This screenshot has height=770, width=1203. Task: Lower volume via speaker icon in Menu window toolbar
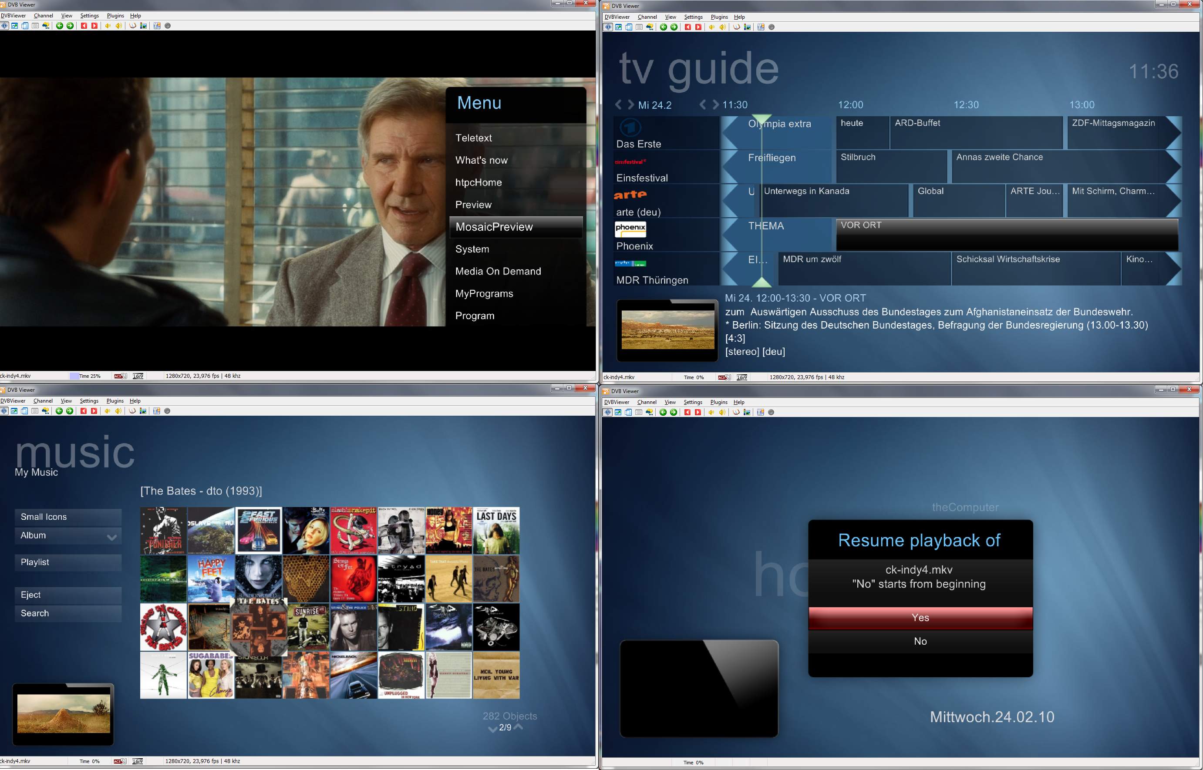click(108, 26)
